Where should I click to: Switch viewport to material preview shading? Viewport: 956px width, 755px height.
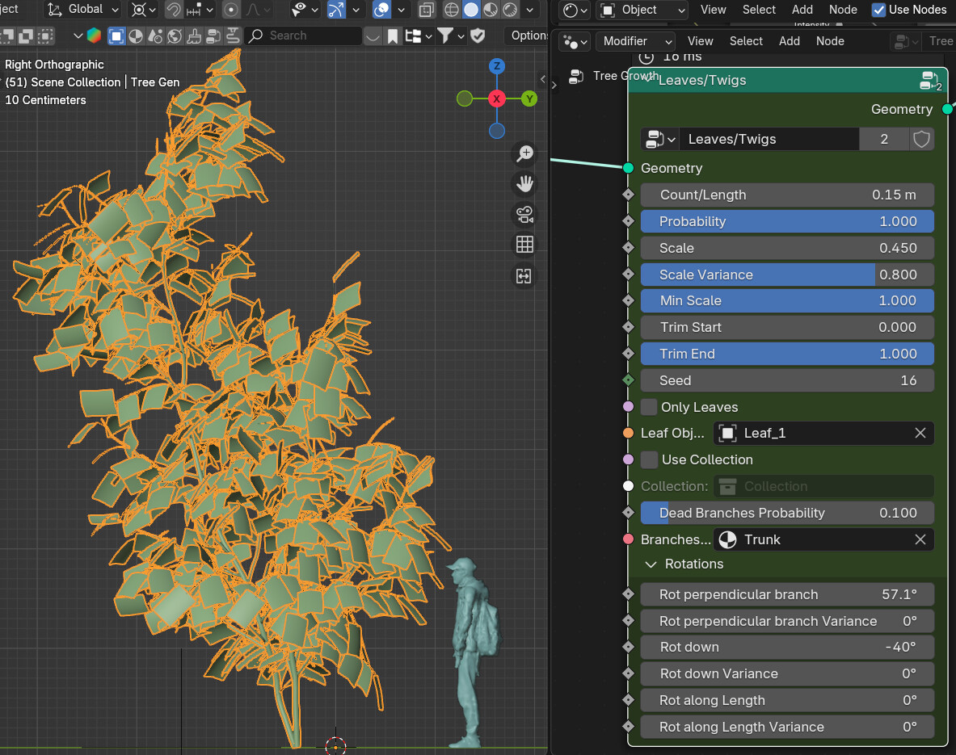[x=491, y=9]
